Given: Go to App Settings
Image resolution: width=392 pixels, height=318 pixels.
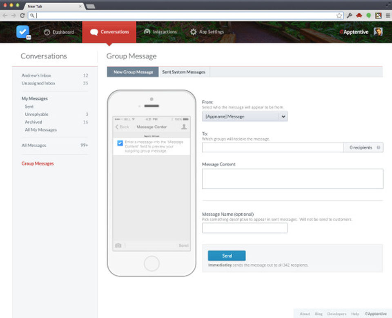Looking at the screenshot, I should coord(207,32).
